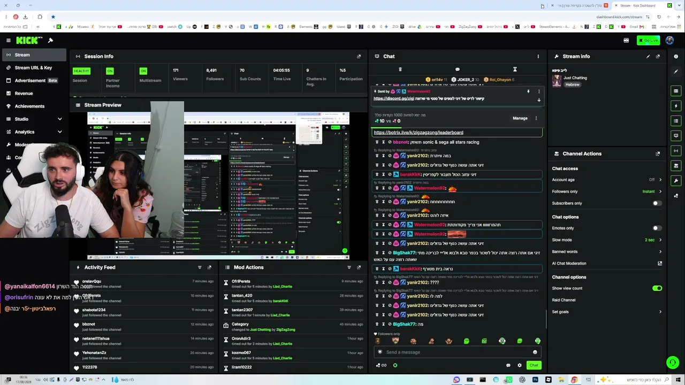Image resolution: width=685 pixels, height=385 pixels.
Task: Collapse the pinned message with down arrow
Action: pyautogui.click(x=539, y=100)
